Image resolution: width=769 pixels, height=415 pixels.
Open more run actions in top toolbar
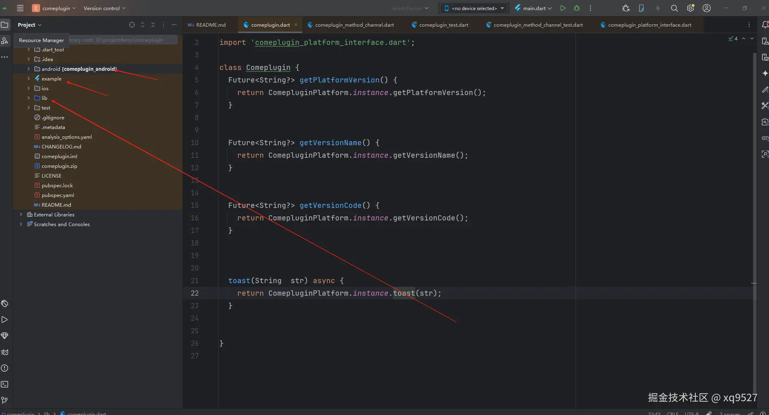tap(591, 8)
